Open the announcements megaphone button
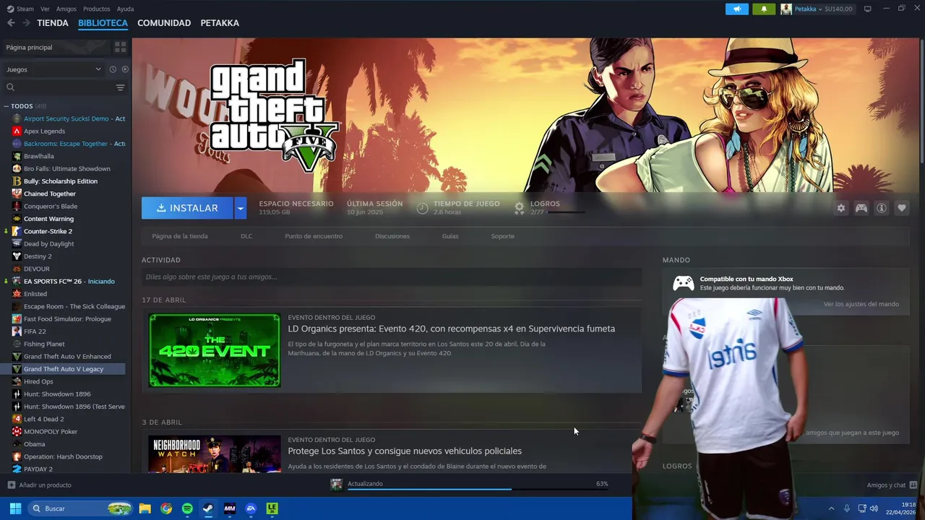 click(736, 9)
